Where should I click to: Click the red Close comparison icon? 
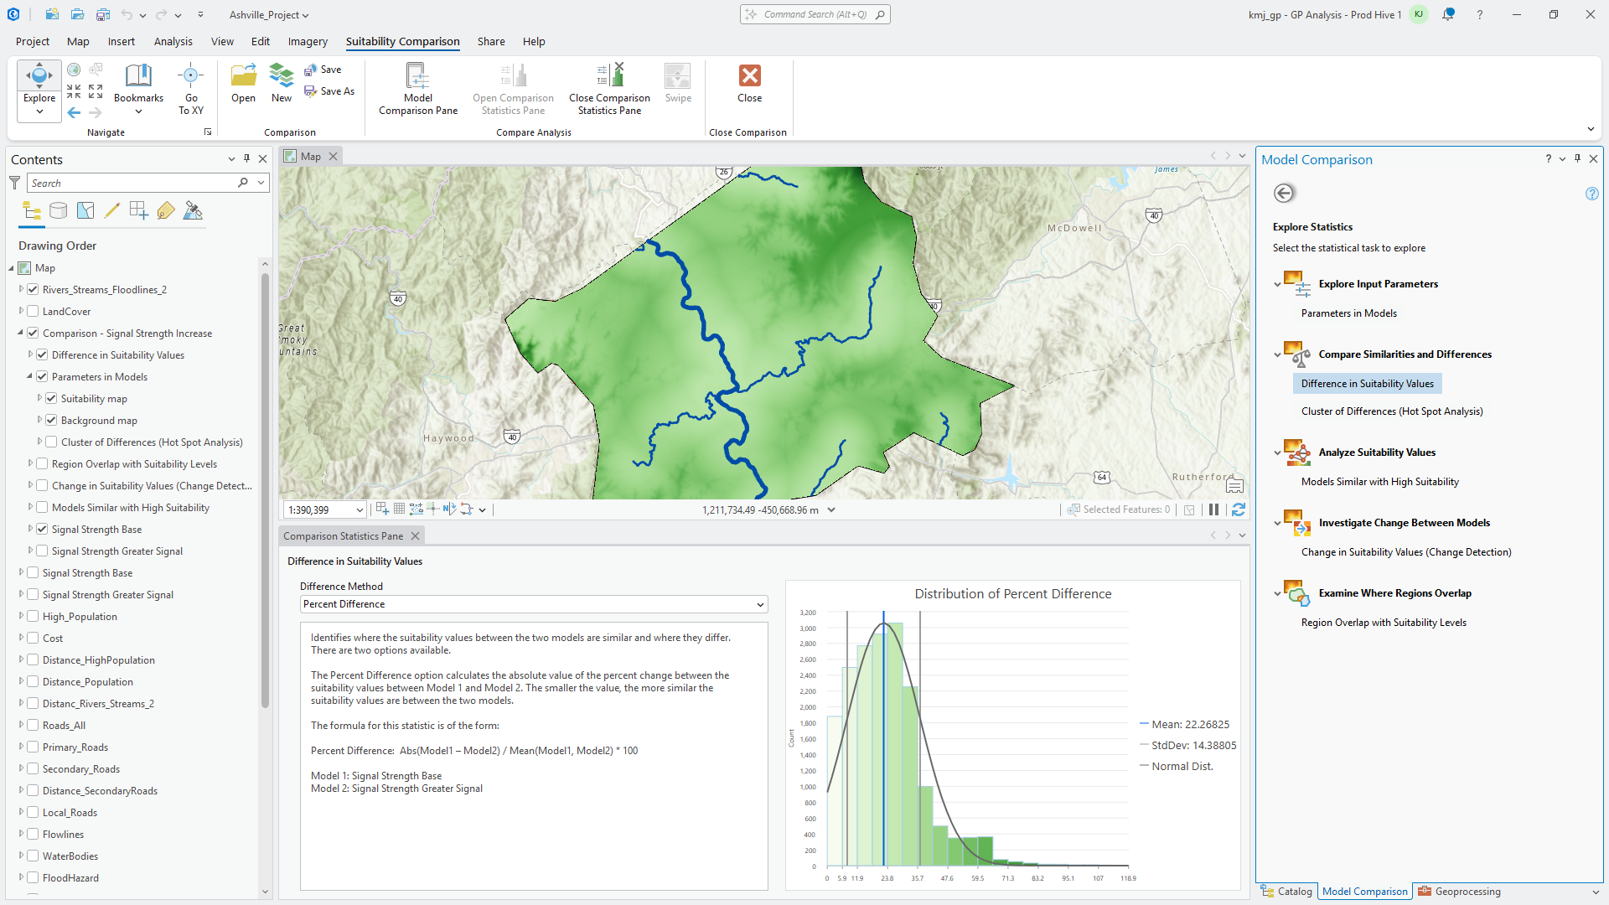pyautogui.click(x=749, y=76)
